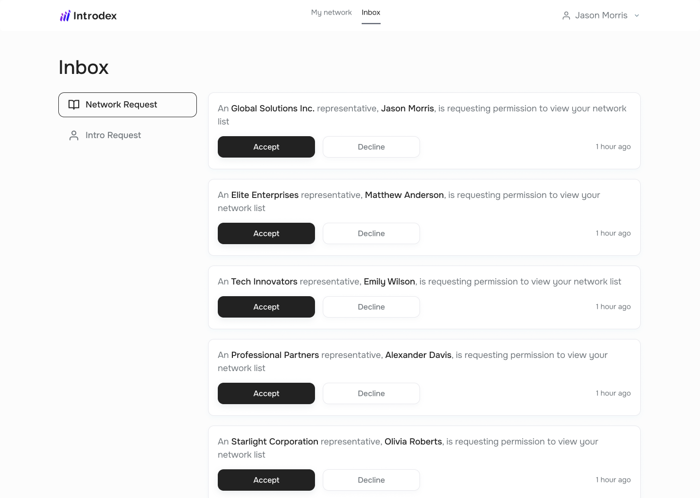Click the user profile icon in header
Image resolution: width=700 pixels, height=498 pixels.
click(566, 16)
